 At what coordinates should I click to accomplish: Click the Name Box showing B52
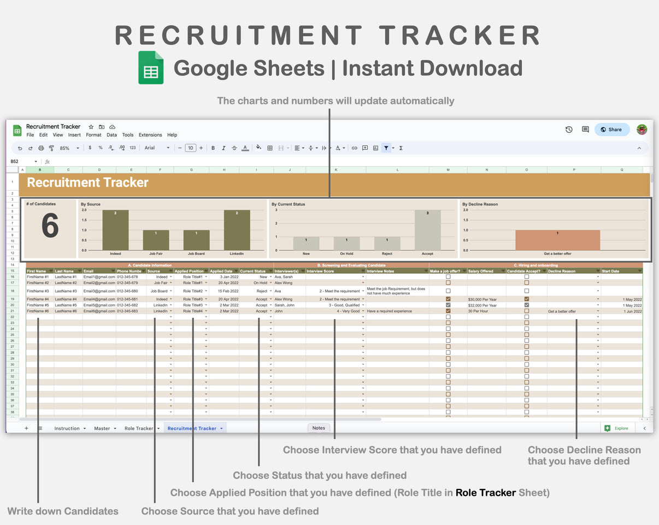click(16, 161)
